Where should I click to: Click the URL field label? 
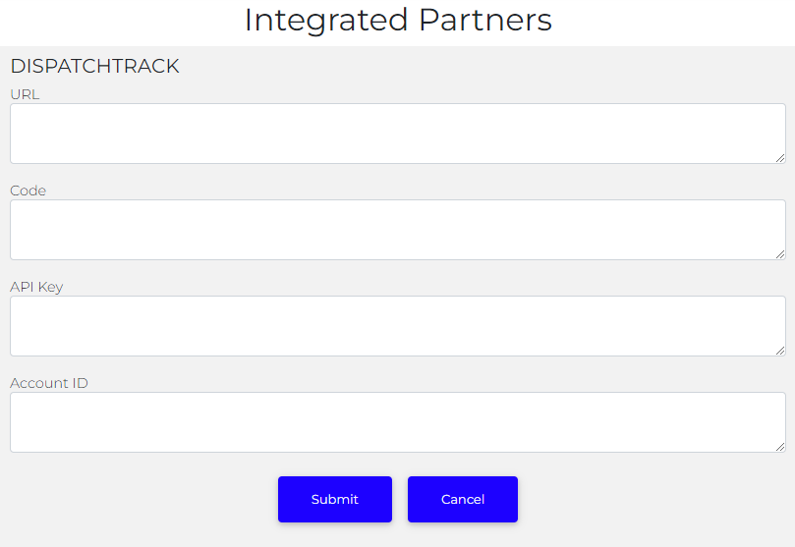(x=25, y=94)
